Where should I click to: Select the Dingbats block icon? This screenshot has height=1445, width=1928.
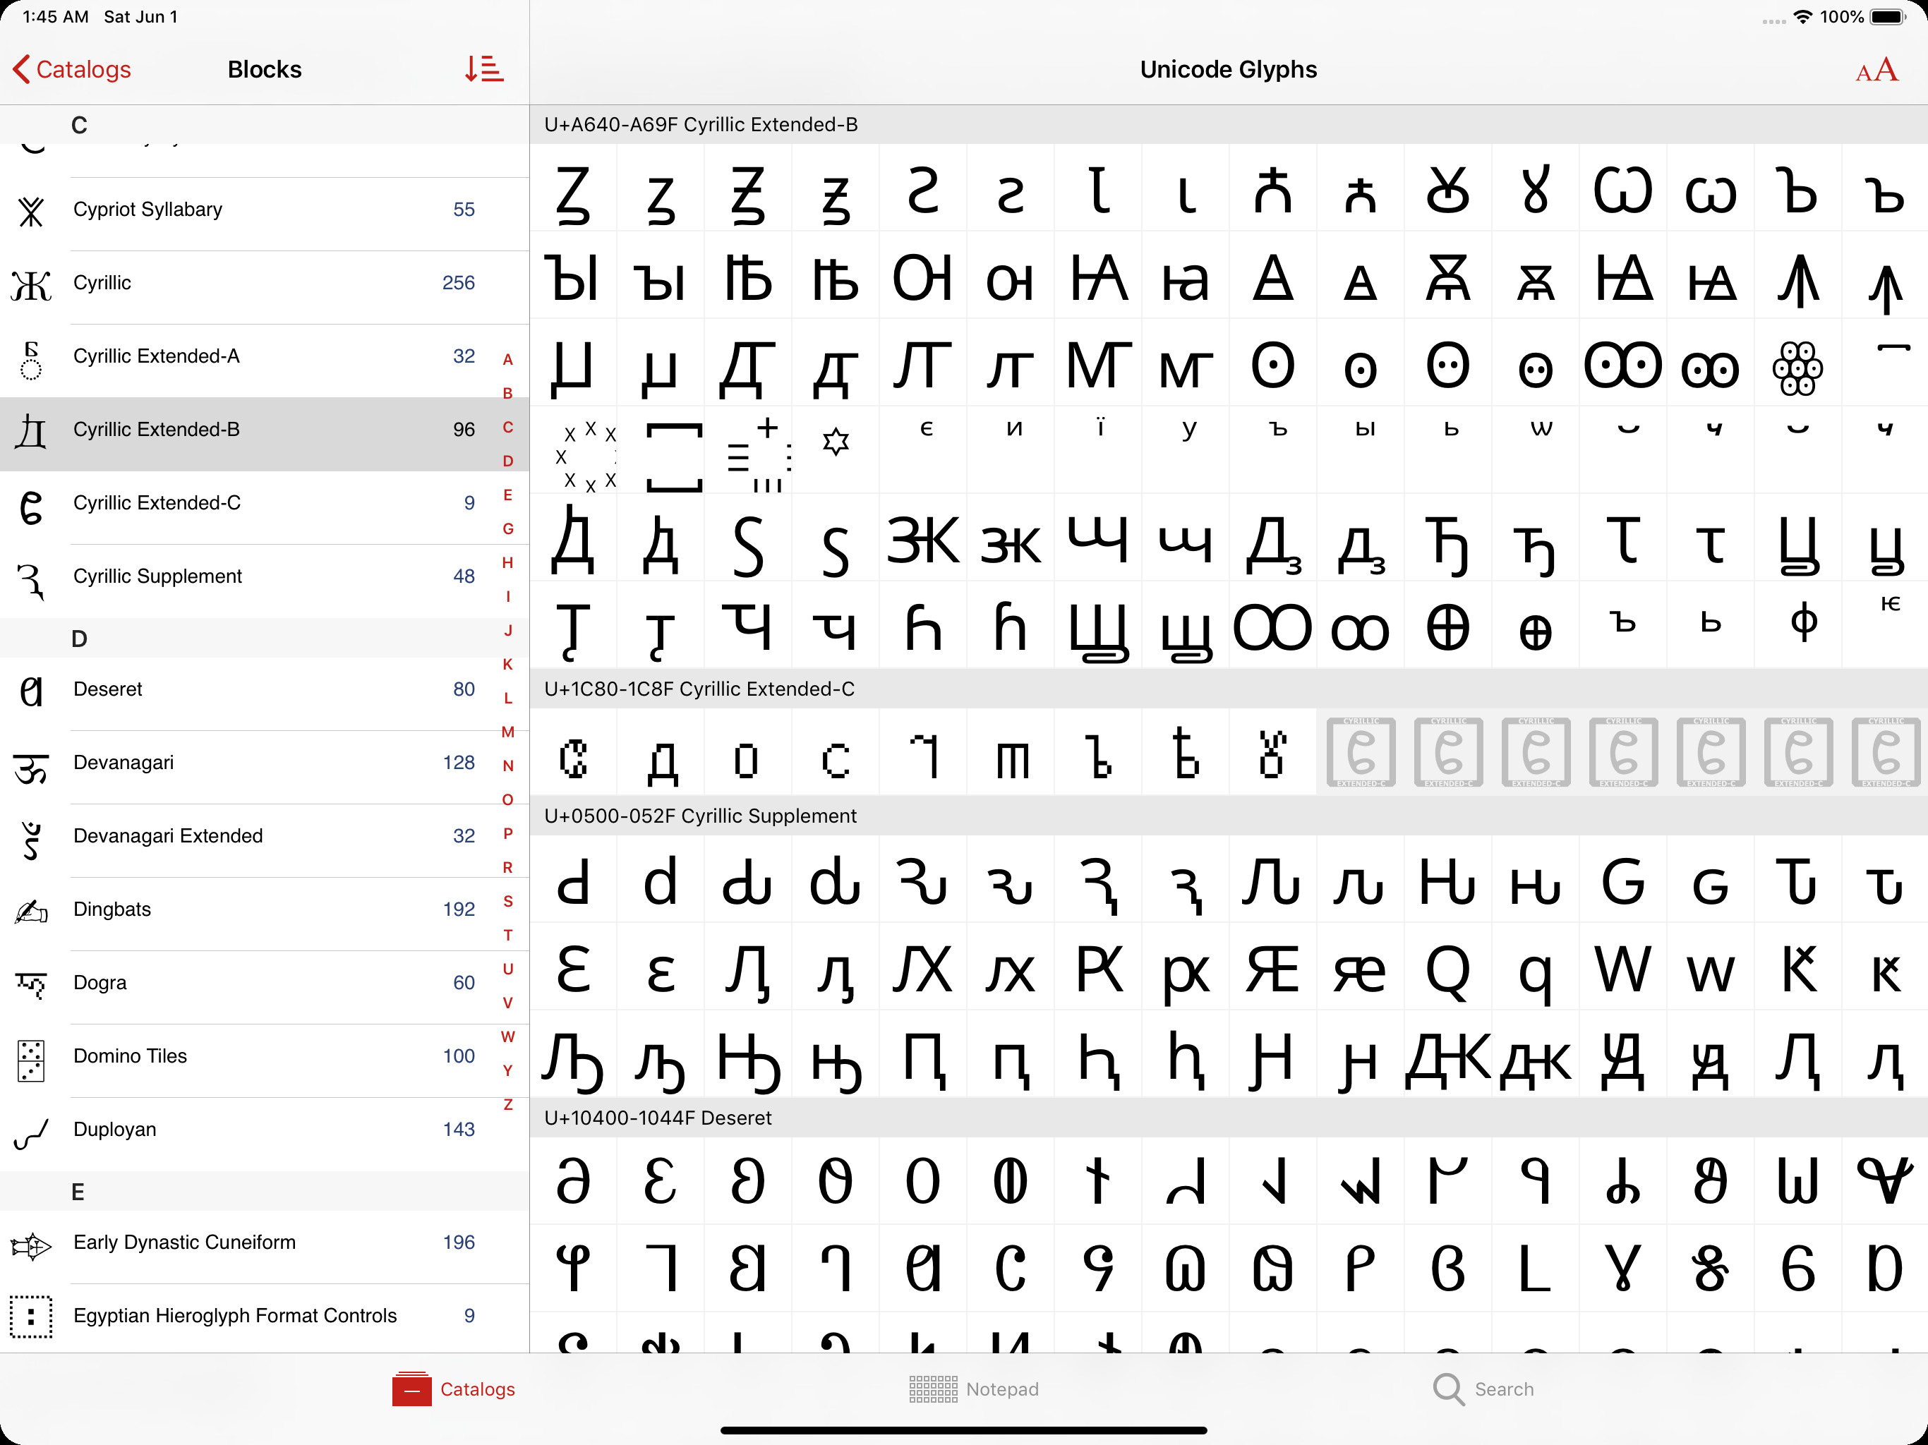31,912
